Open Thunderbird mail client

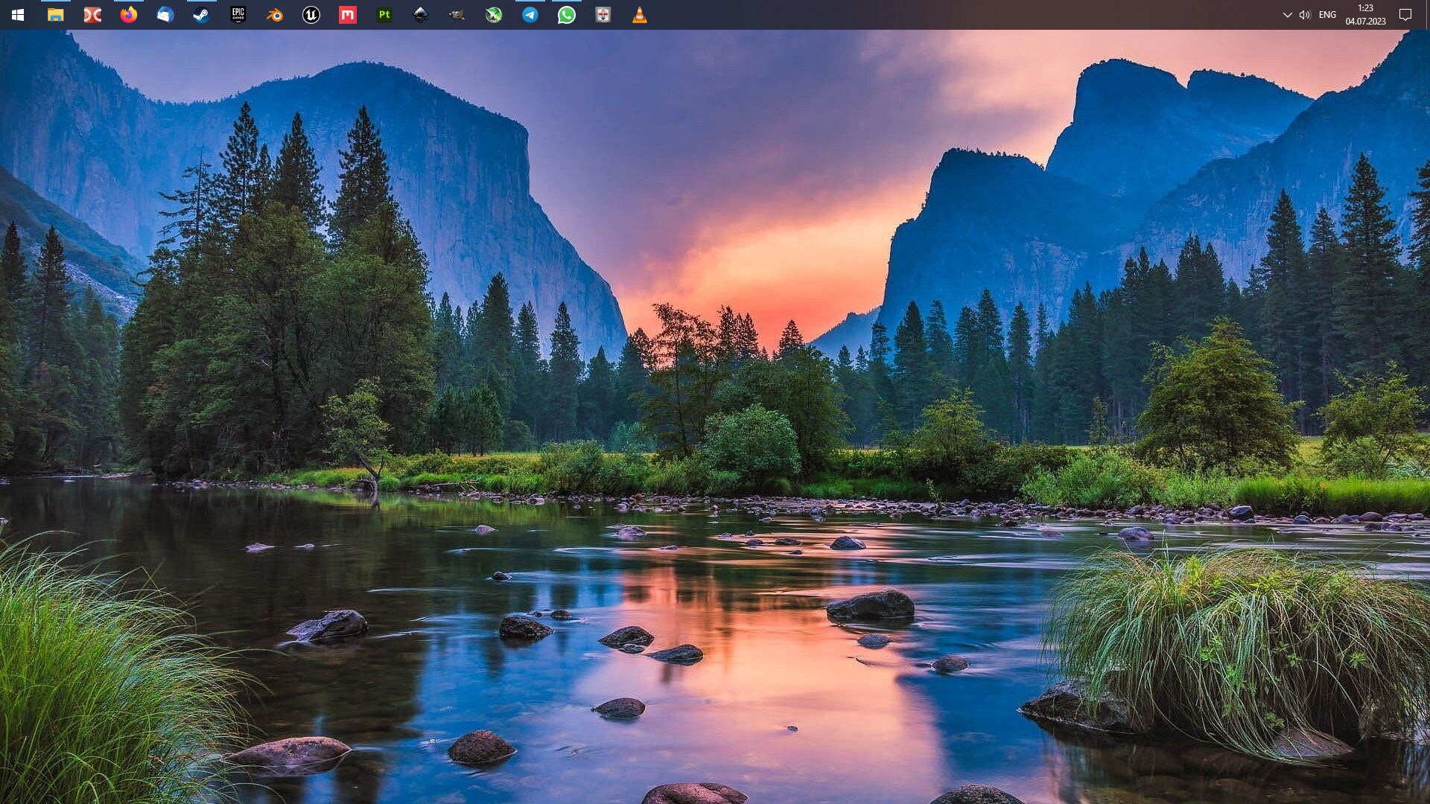coord(165,15)
